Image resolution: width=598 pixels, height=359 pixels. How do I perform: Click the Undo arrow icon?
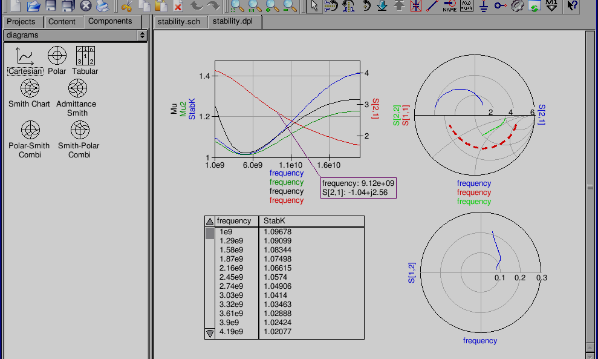[196, 6]
